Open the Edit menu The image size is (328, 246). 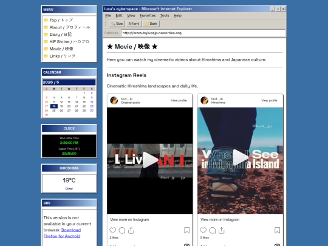[119, 15]
